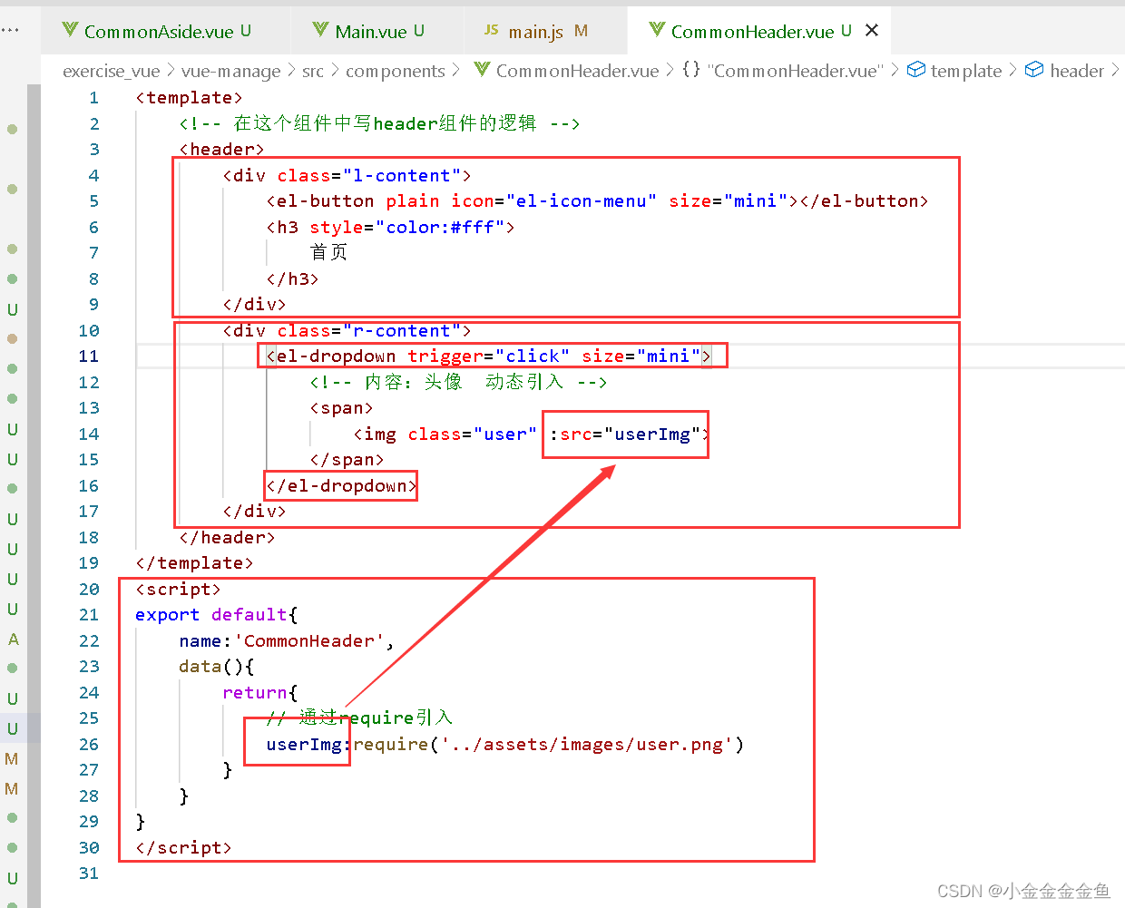Screen dimensions: 1125x908
Task: Click the cube icon before template
Action: coord(916,70)
